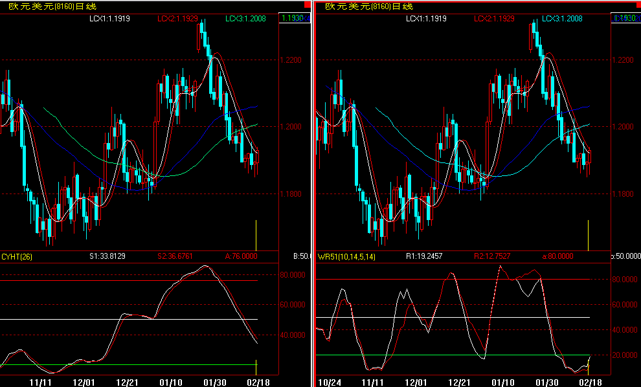The height and width of the screenshot is (387, 641).
Task: Click red LCX2:1.1929 label in left chart
Action: tap(177, 18)
